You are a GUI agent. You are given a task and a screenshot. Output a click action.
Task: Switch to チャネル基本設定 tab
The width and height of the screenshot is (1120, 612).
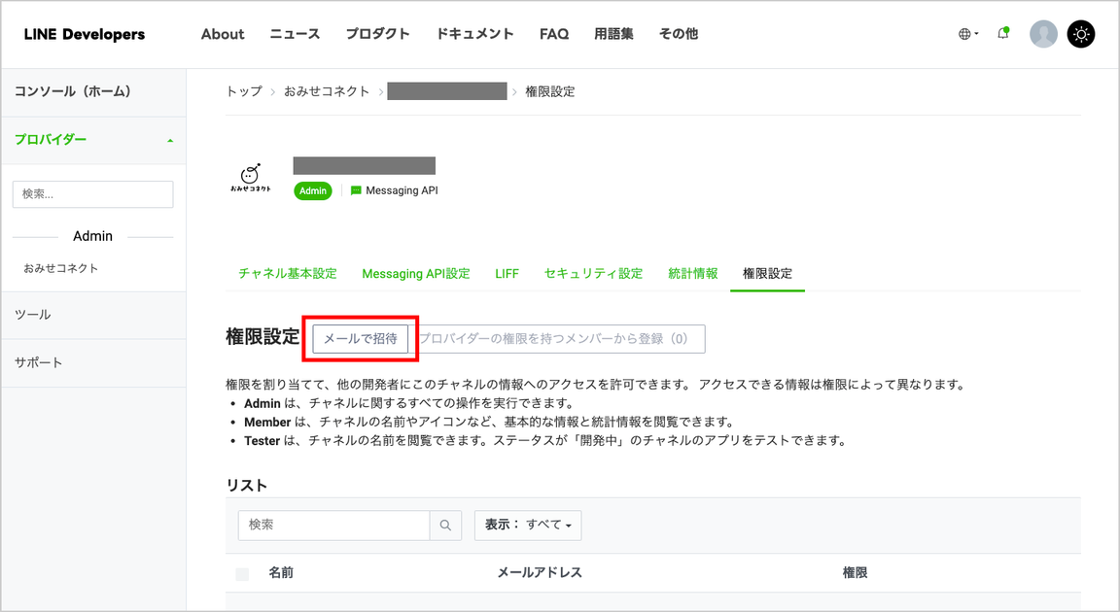tap(288, 274)
